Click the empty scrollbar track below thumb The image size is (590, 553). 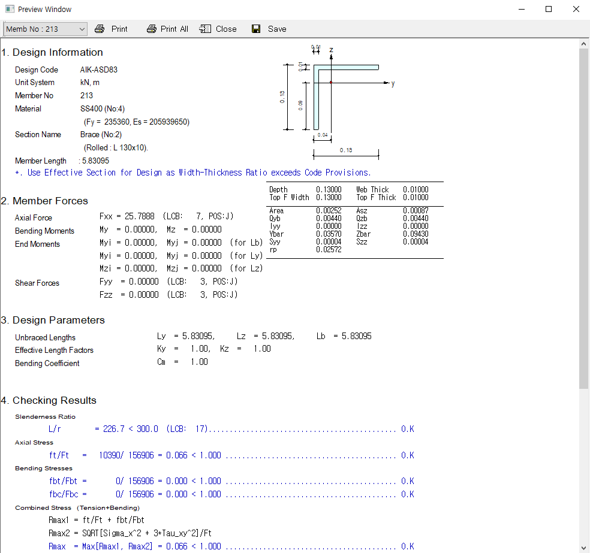pos(583,467)
